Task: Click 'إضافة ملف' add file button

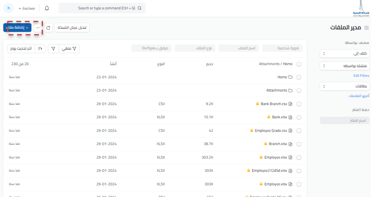Action: [x=17, y=27]
